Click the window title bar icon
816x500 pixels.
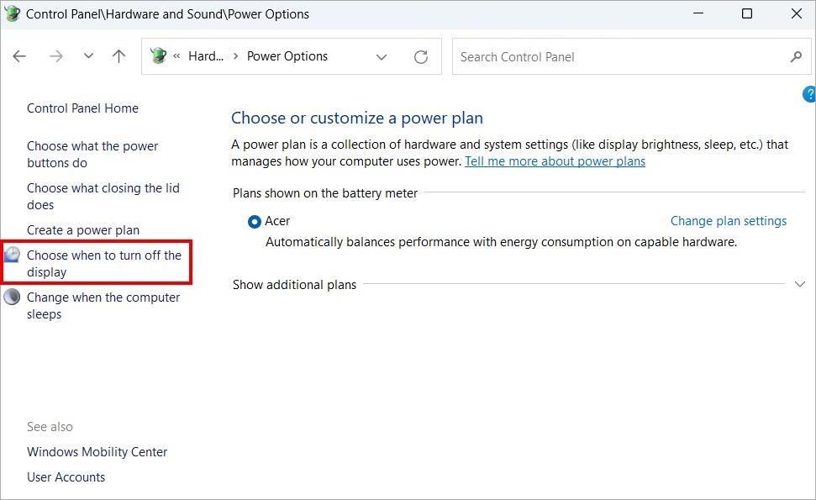(12, 13)
